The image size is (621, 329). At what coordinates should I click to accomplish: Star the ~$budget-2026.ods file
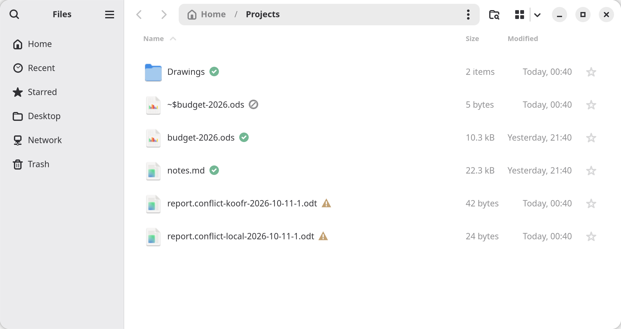(x=591, y=105)
